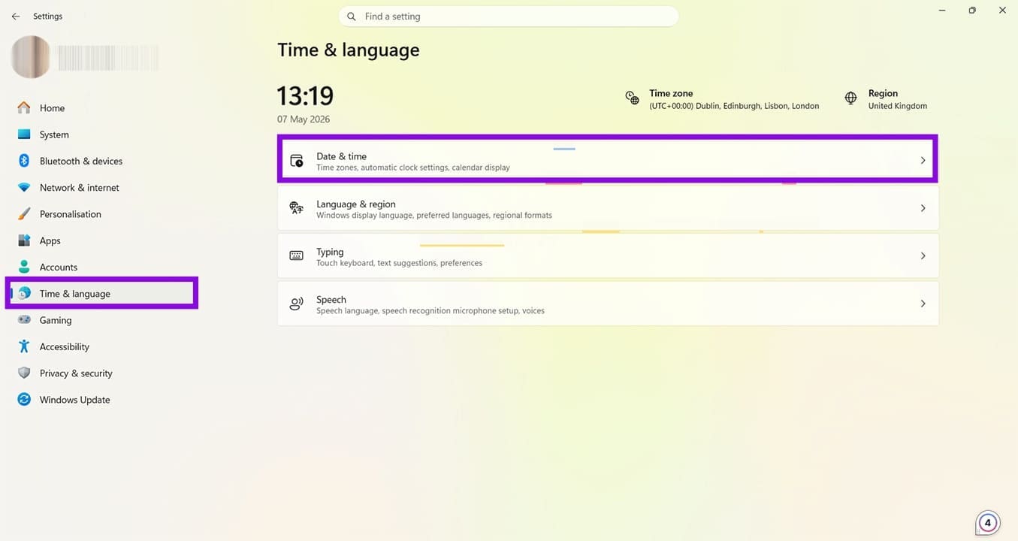Expand the Date & time row chevron

click(923, 161)
